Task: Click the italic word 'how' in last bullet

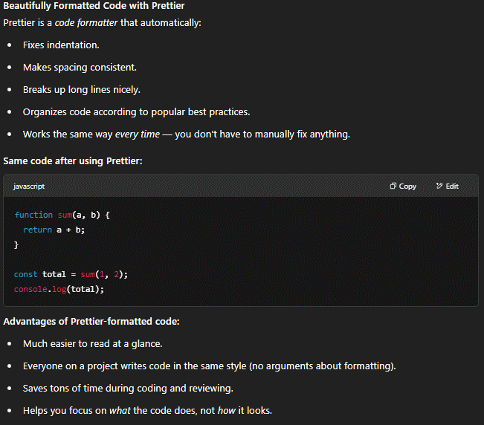Action: tap(227, 411)
